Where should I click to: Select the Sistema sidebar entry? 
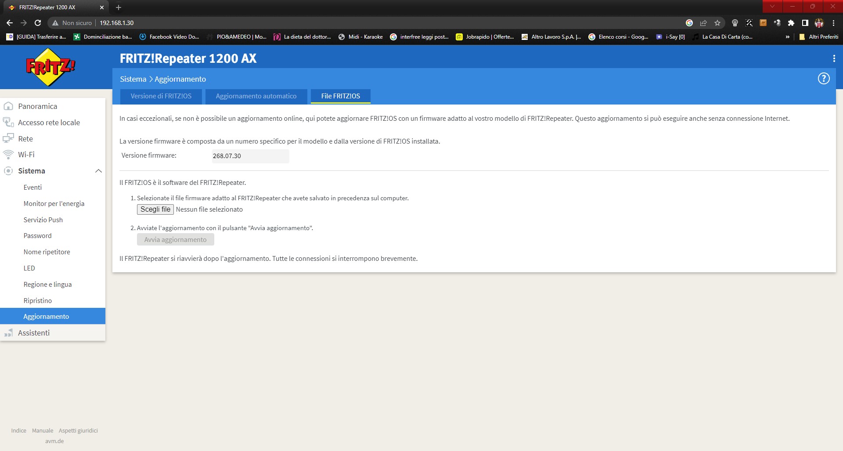coord(32,171)
